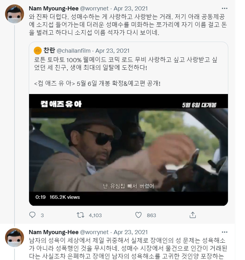The image size is (245, 260).
Task: Click Nam Myoung-Hee avatar on second tweet
Action: pos(15,237)
